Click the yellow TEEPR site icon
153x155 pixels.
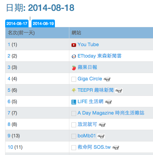(74, 90)
